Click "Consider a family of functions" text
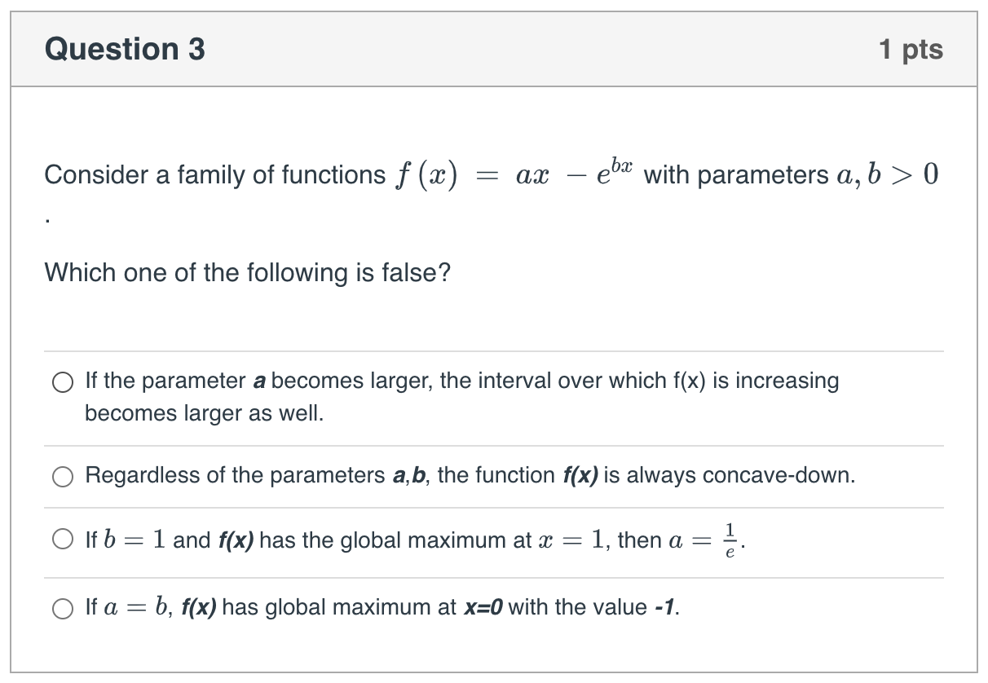This screenshot has height=683, width=988. click(215, 174)
